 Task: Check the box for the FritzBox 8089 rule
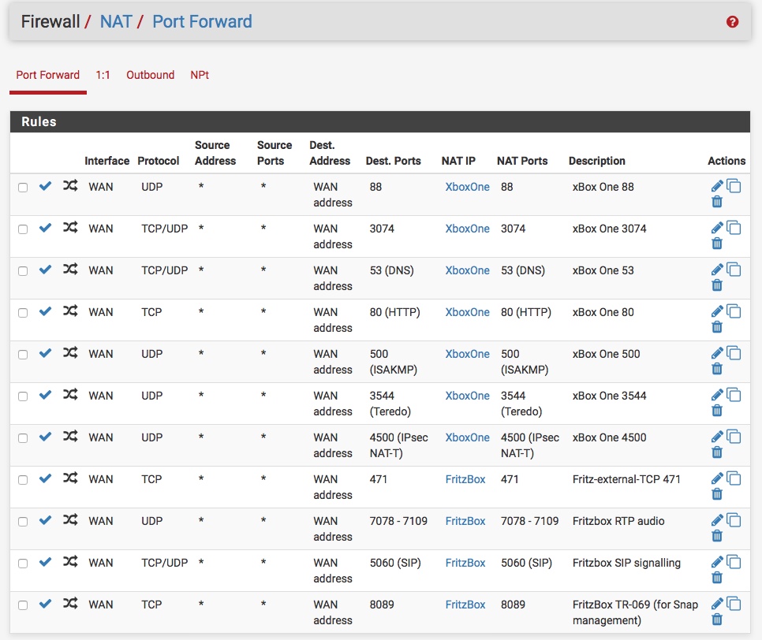pyautogui.click(x=23, y=605)
